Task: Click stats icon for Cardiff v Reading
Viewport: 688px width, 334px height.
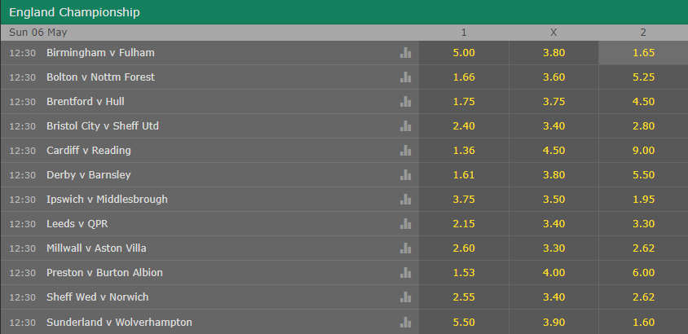Action: point(405,151)
